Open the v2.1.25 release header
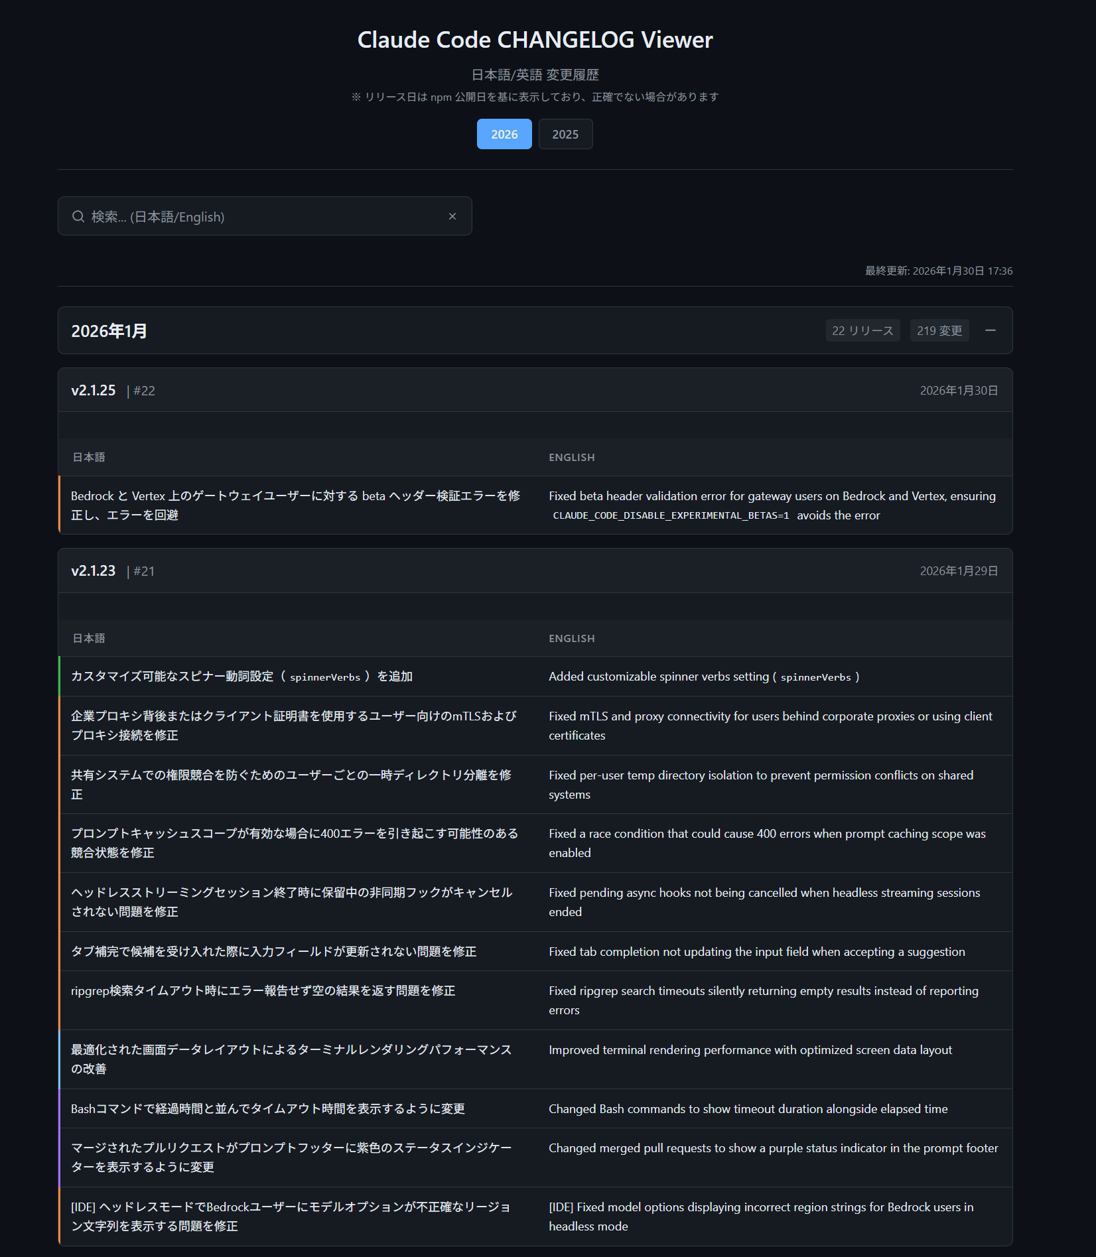The image size is (1096, 1257). click(94, 391)
